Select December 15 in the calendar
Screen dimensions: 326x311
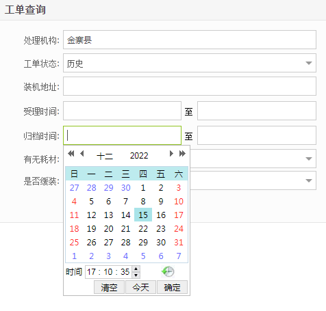click(143, 215)
